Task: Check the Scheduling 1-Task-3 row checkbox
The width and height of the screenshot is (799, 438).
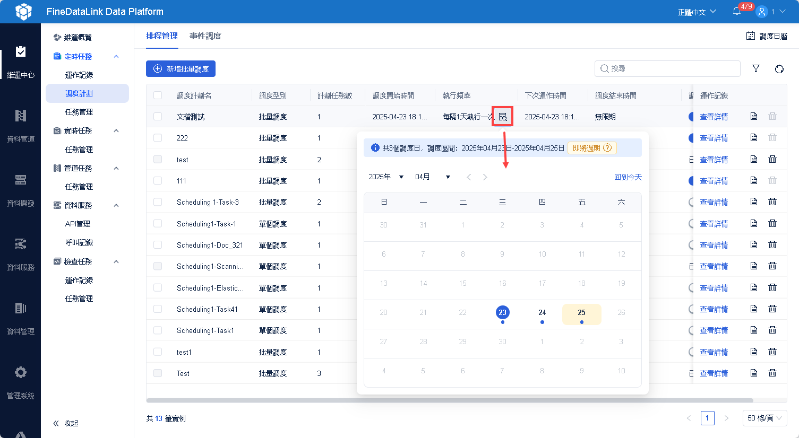Action: point(158,202)
